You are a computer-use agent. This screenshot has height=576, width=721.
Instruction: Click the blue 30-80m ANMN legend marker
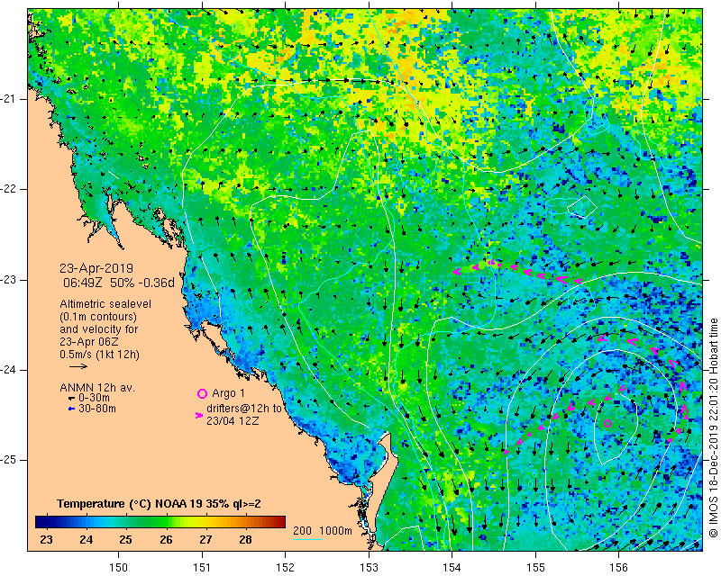[71, 409]
